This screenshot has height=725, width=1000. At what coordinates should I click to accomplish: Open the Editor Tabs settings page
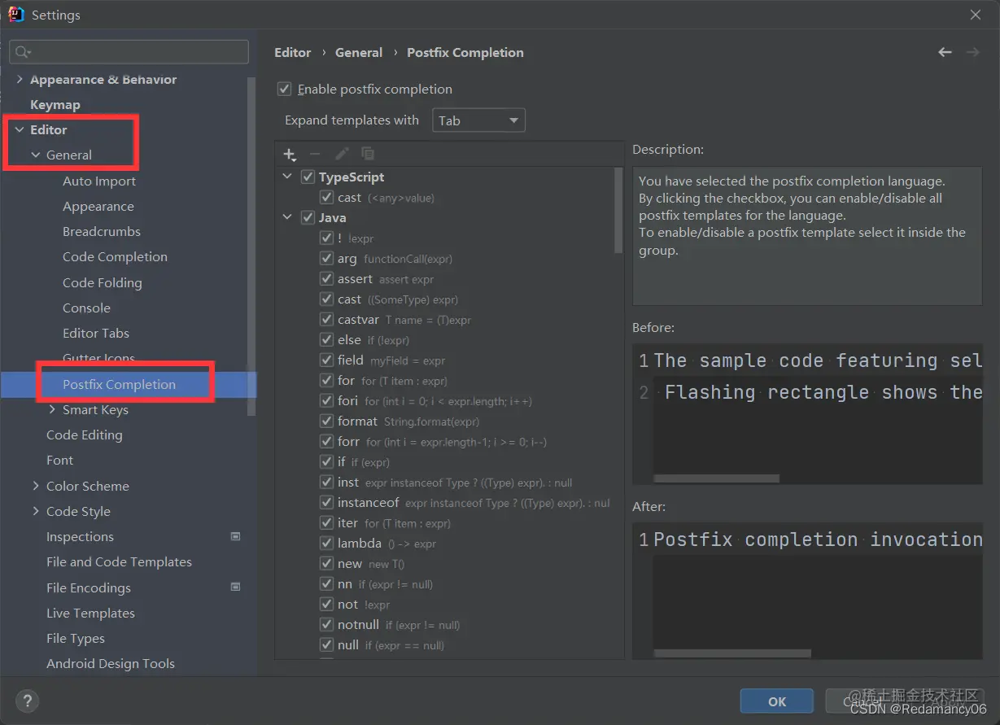(x=96, y=333)
